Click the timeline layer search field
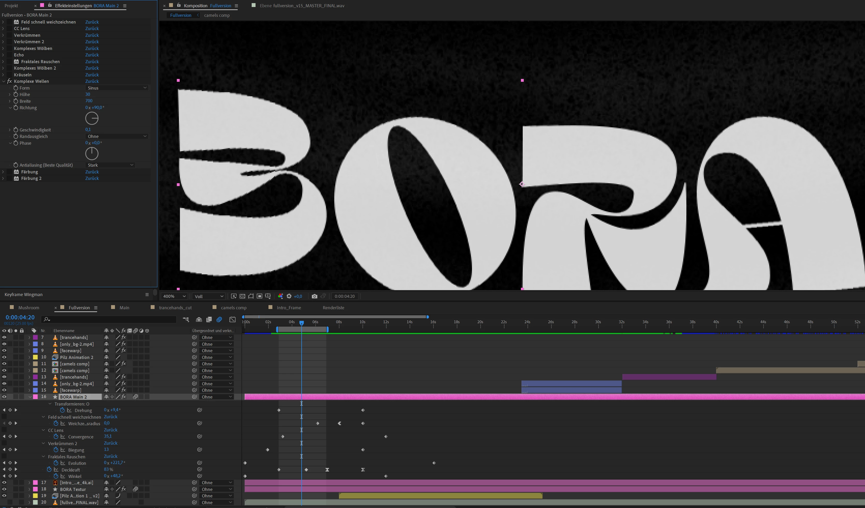 [110, 319]
